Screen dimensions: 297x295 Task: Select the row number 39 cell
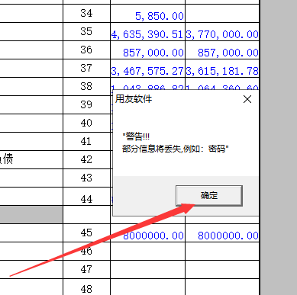[86, 105]
